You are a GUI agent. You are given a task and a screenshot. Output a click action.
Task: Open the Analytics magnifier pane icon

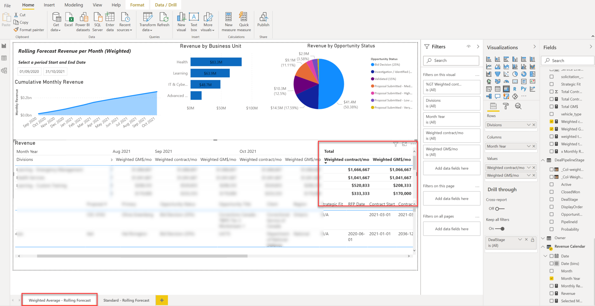(x=518, y=106)
